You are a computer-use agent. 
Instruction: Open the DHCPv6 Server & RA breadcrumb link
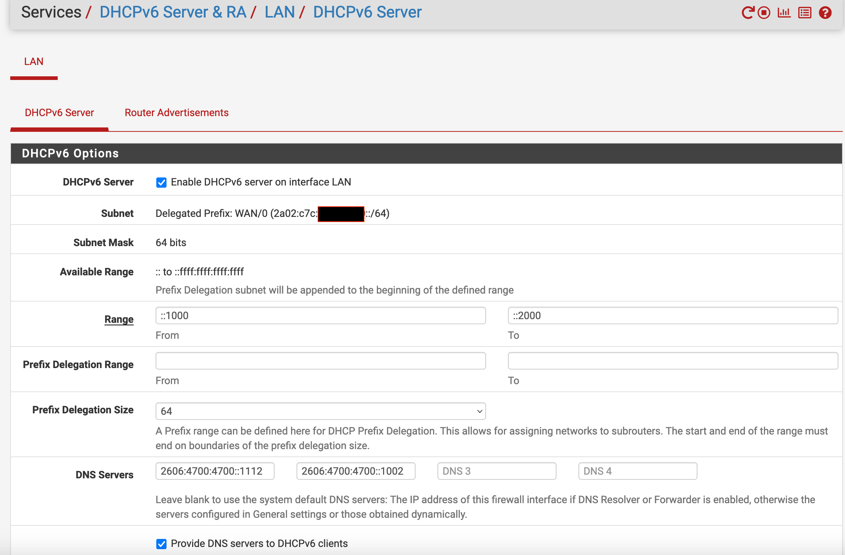click(x=173, y=12)
